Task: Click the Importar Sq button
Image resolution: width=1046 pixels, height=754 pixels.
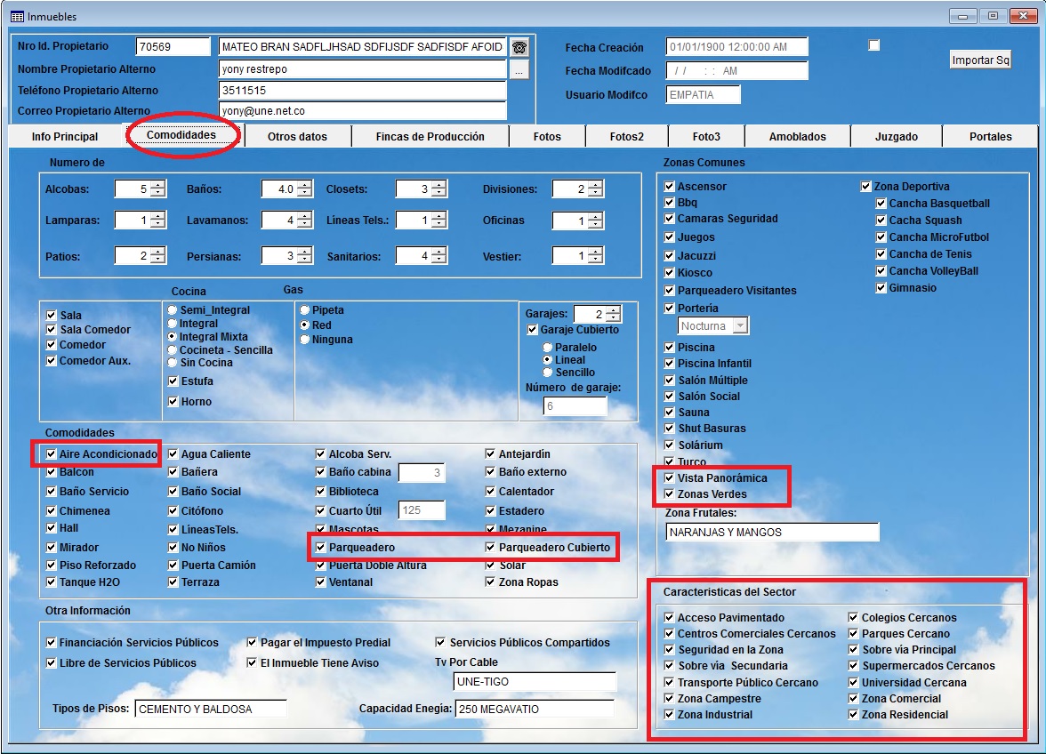Action: click(x=980, y=60)
